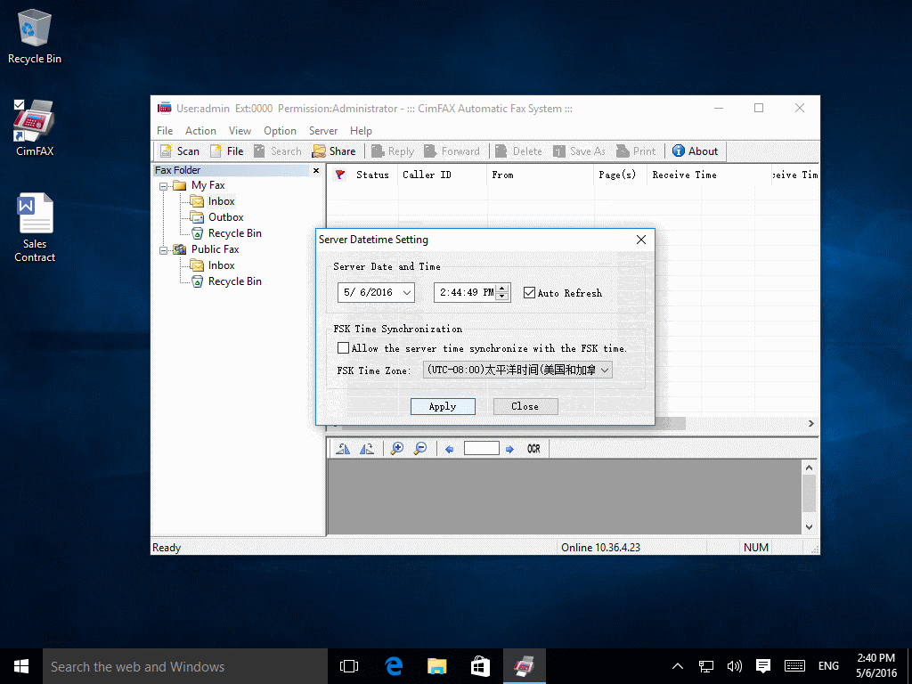Select Recycle Bin under Public Fax
912x684 pixels.
pyautogui.click(x=234, y=281)
